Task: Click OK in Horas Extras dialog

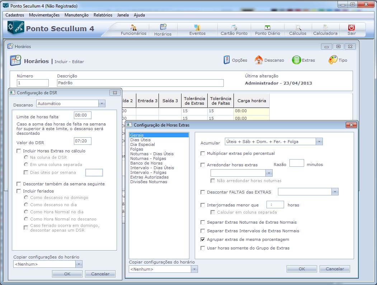Action: point(302,269)
